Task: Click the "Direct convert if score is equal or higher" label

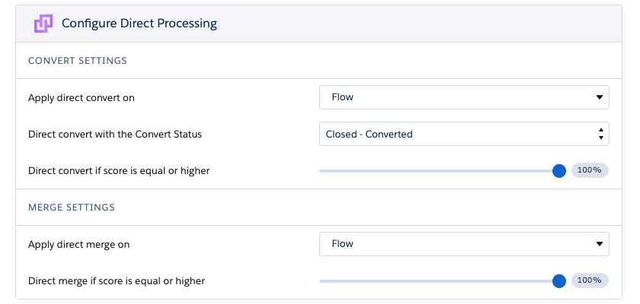Action: coord(119,171)
